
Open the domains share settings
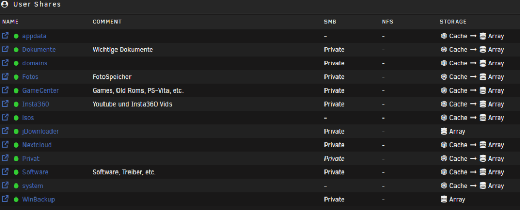pyautogui.click(x=35, y=63)
